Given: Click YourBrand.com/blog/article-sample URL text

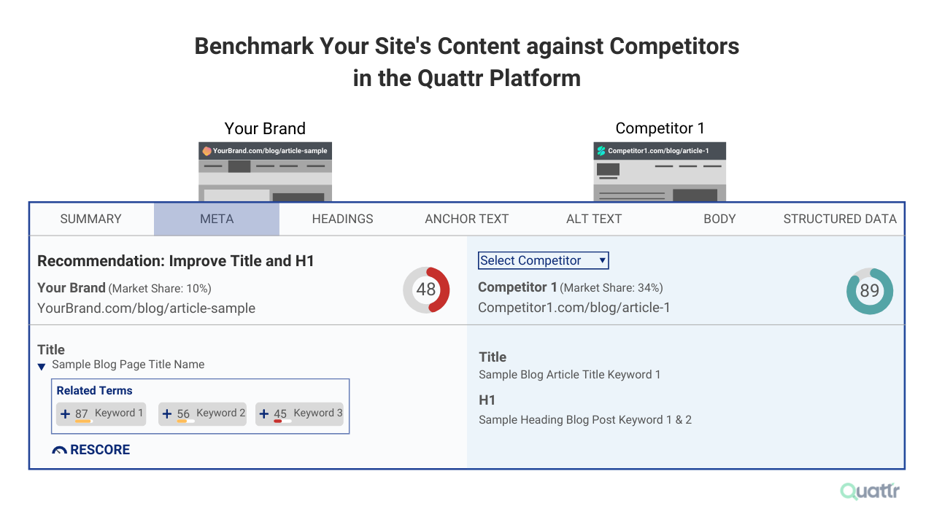Looking at the screenshot, I should 147,308.
